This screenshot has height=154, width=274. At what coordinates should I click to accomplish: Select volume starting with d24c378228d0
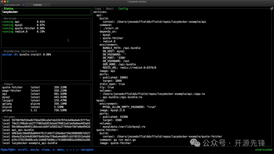pyautogui.click(x=46, y=140)
